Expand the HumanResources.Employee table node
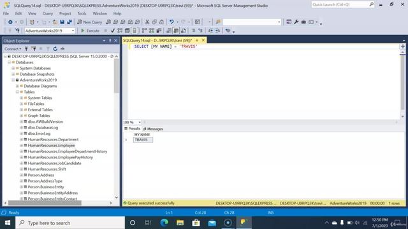Viewport: 408px width, 229px height. (21, 146)
